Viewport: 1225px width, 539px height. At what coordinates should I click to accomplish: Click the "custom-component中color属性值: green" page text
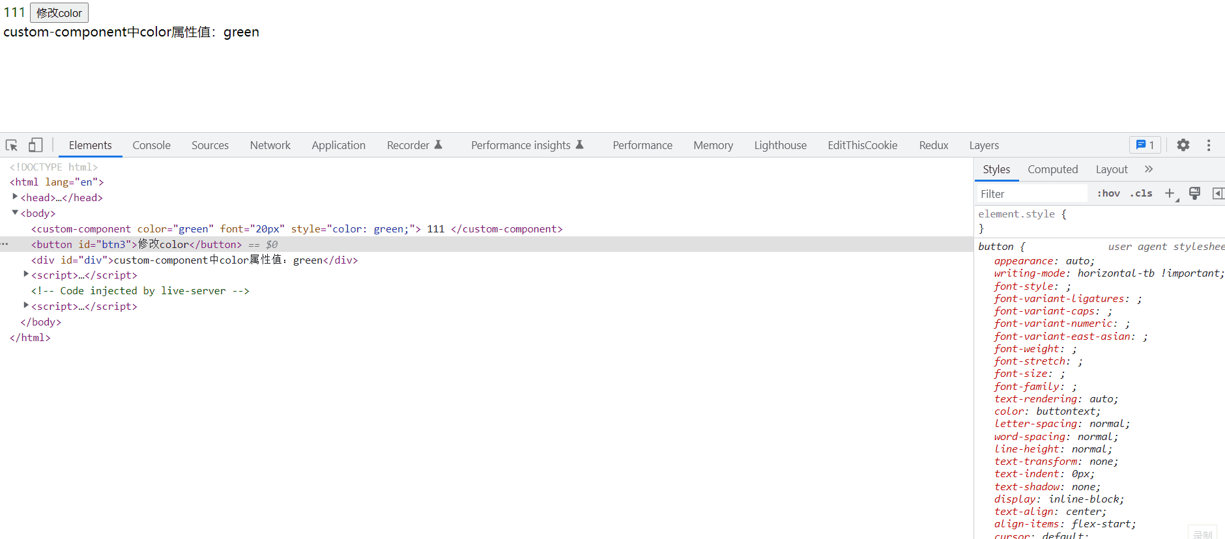[132, 32]
